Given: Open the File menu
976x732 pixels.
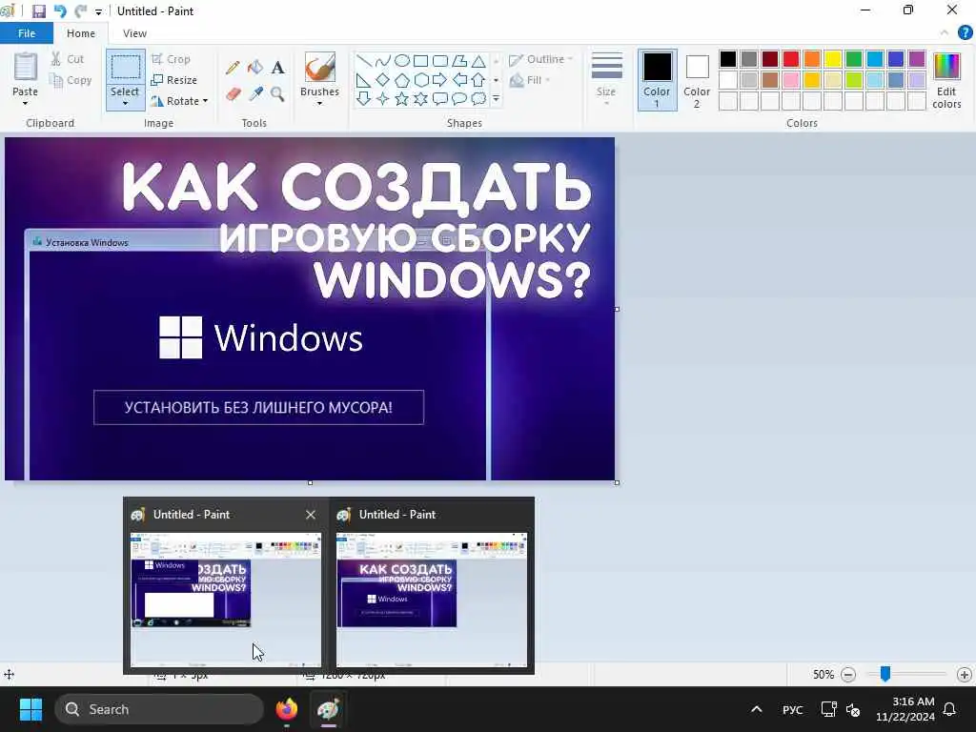Looking at the screenshot, I should (26, 33).
